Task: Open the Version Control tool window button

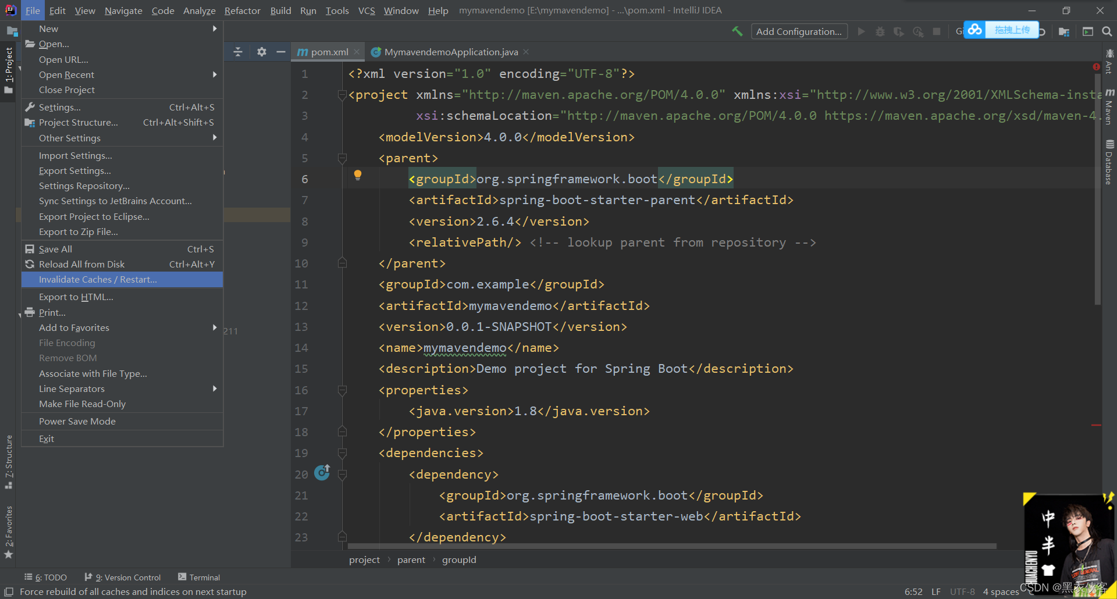Action: click(x=123, y=577)
